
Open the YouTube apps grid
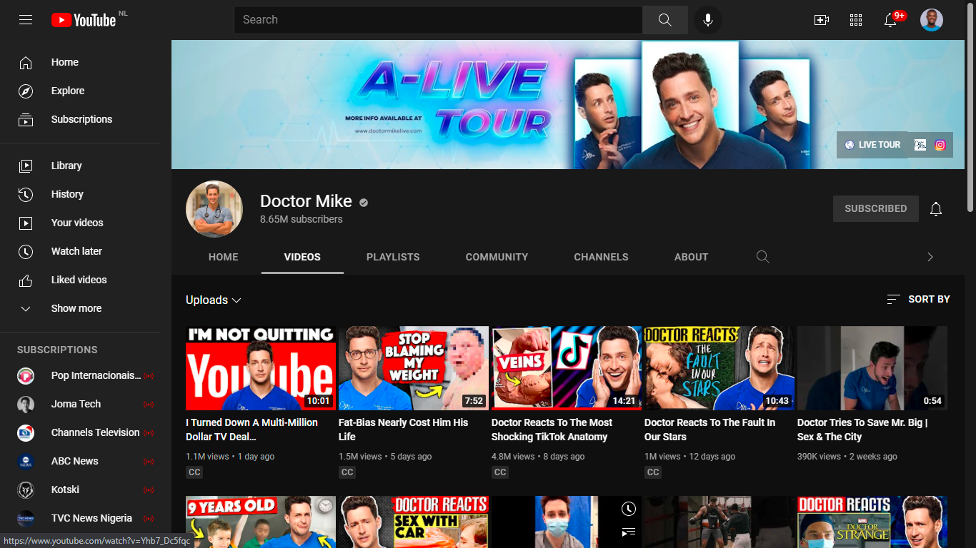(856, 20)
